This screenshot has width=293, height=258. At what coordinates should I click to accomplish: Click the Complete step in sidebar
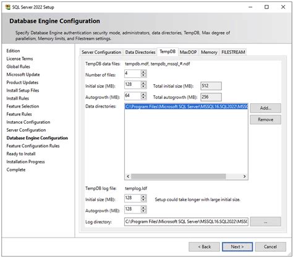point(16,170)
